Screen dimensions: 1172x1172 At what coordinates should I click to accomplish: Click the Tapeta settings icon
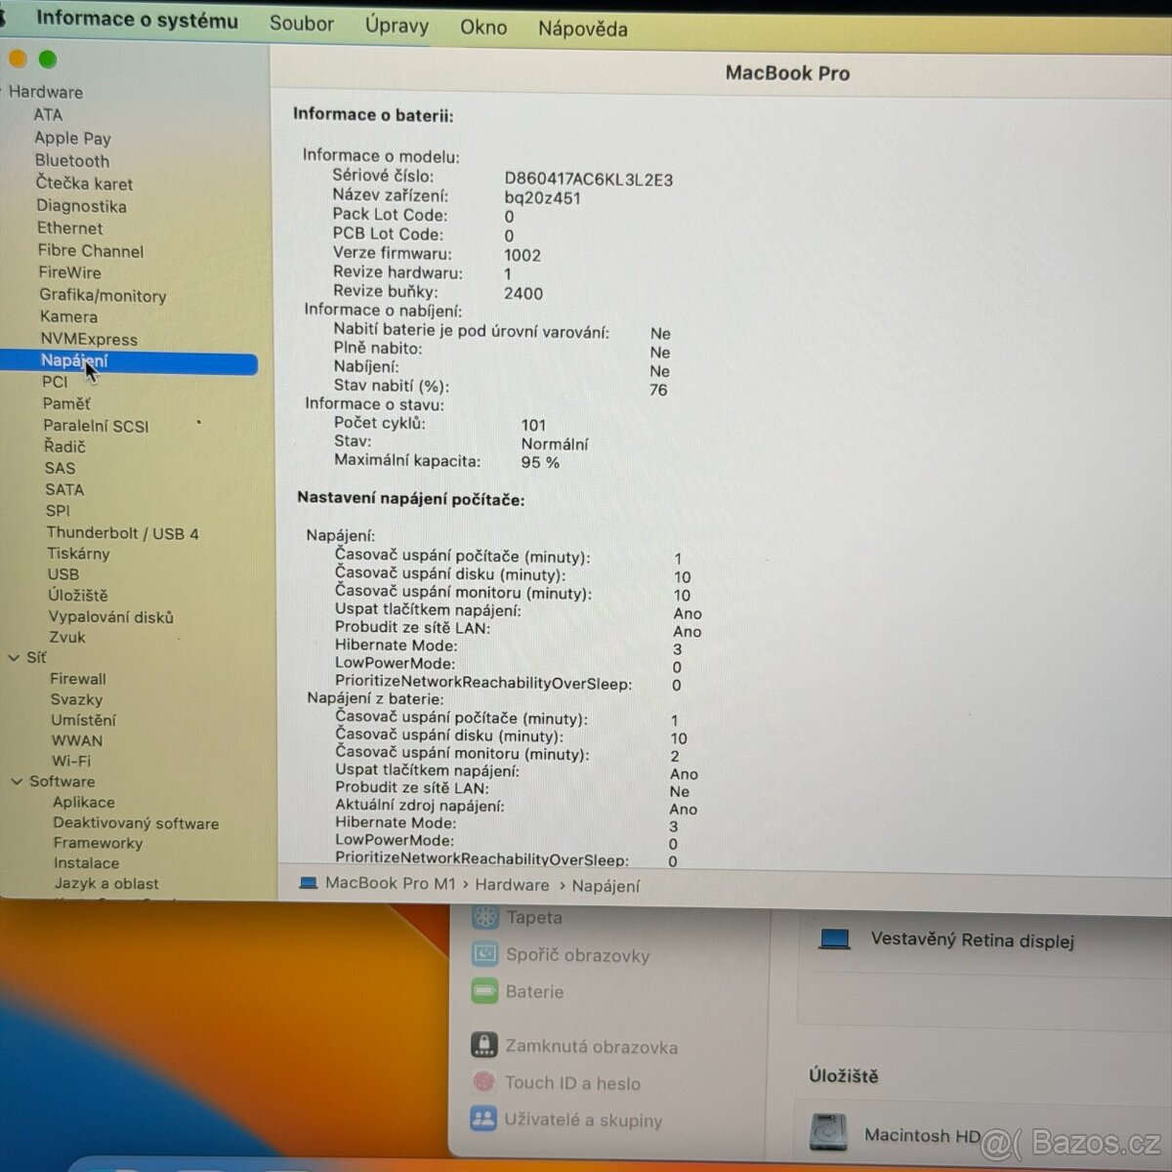[x=484, y=916]
